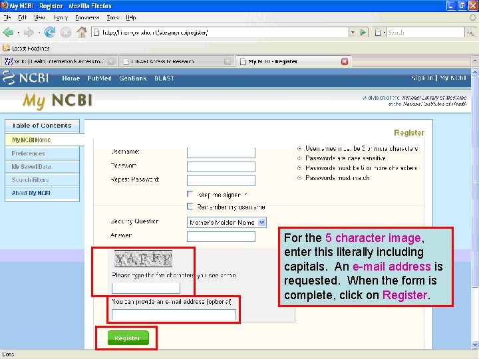Switch to the Access to Research tab

(176, 61)
